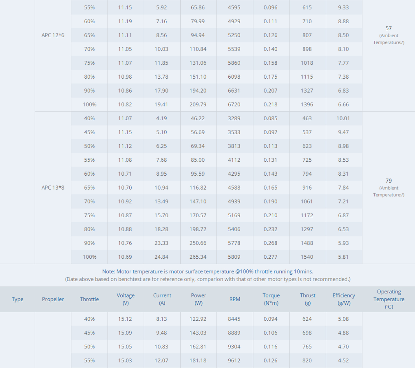The image size is (415, 368).
Task: Click the 10.01 efficiency value
Action: coord(343,118)
